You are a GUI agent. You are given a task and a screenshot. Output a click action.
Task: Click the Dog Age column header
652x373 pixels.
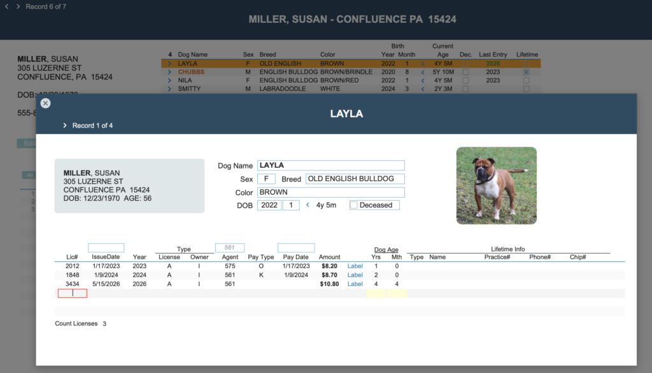click(x=386, y=249)
